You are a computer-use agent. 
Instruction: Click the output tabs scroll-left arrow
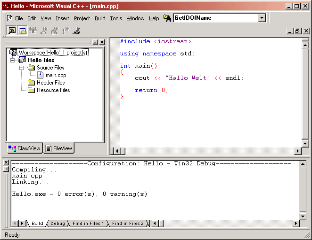pyautogui.click(x=15, y=224)
